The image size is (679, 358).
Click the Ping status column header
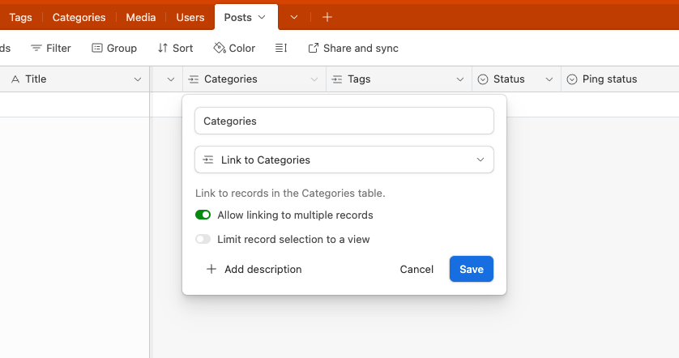(609, 79)
